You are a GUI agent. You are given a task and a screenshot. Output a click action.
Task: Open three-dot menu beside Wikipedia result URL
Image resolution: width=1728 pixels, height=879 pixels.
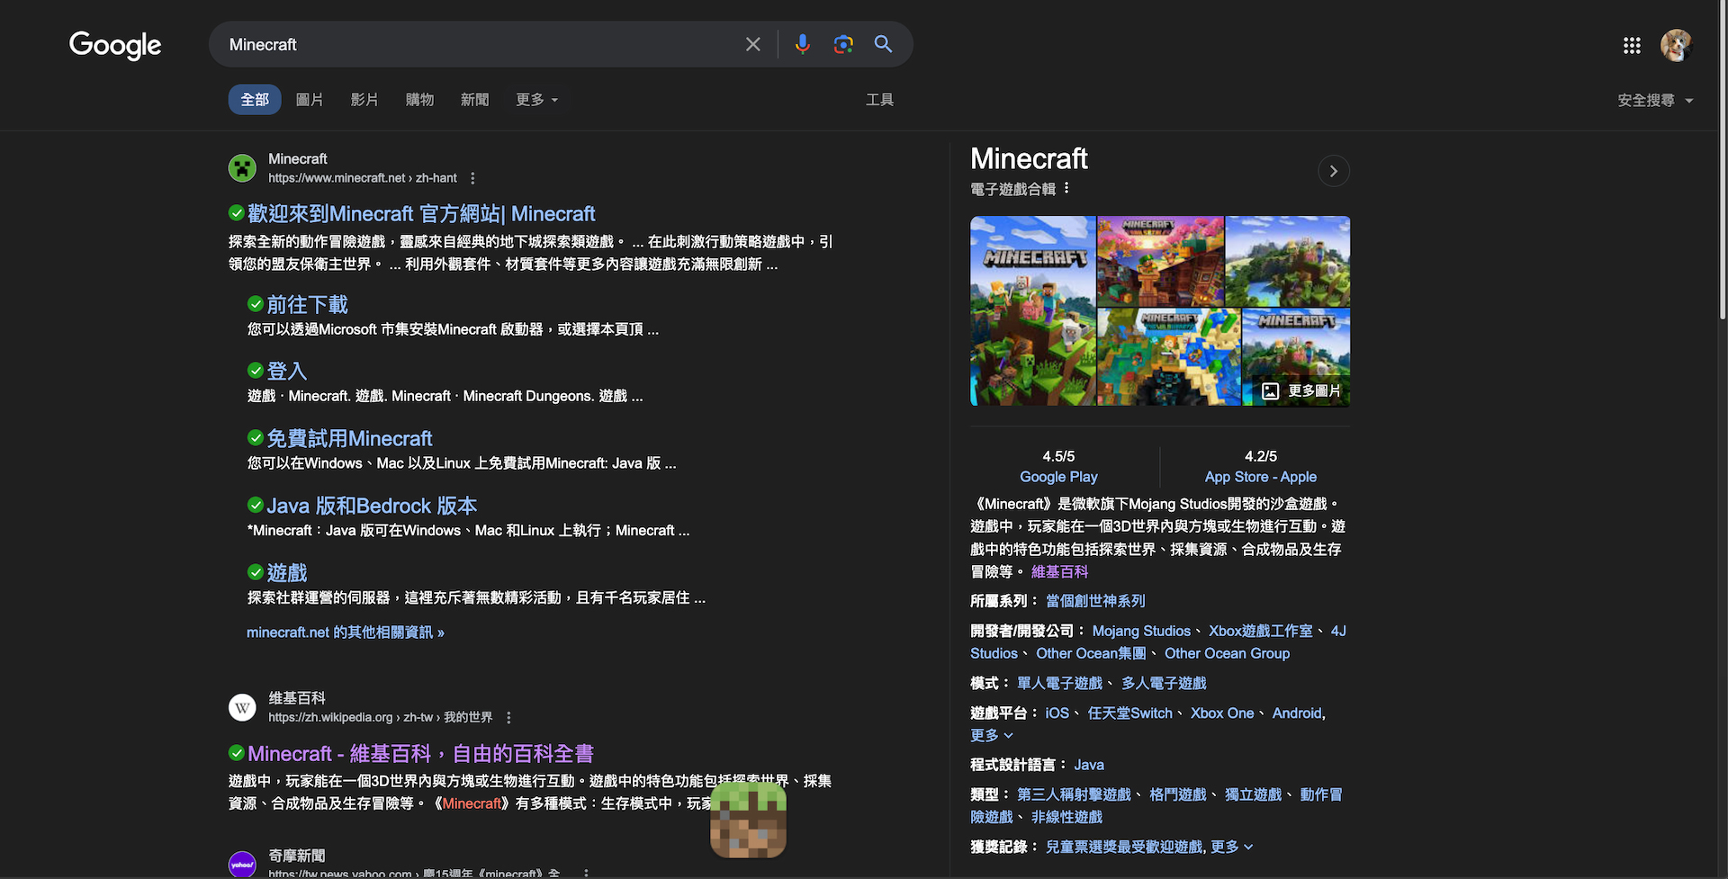point(508,717)
